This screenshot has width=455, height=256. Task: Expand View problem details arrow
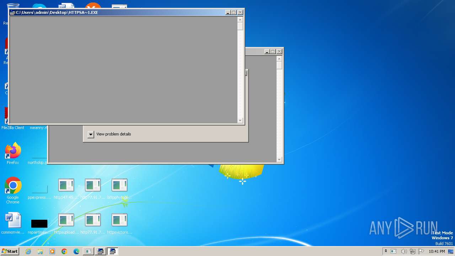(x=91, y=134)
